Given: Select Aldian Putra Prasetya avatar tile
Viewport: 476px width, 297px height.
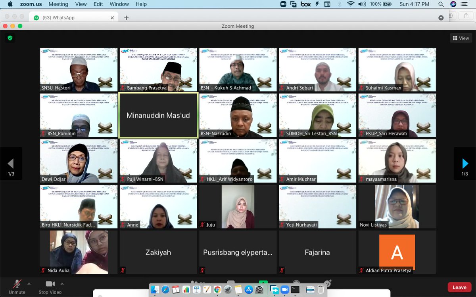Looking at the screenshot, I should point(397,252).
